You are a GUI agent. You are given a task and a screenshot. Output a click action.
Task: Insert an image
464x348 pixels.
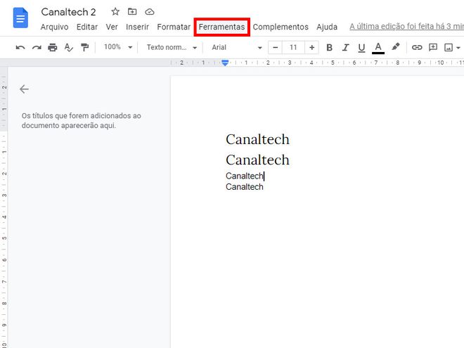[449, 47]
